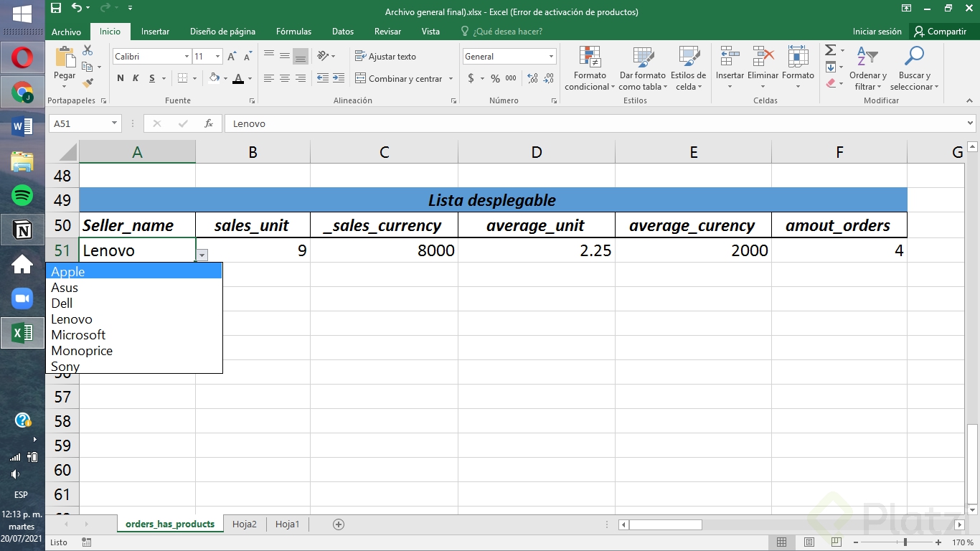Decrease font size with small A icon
Image resolution: width=980 pixels, height=551 pixels.
[248, 57]
